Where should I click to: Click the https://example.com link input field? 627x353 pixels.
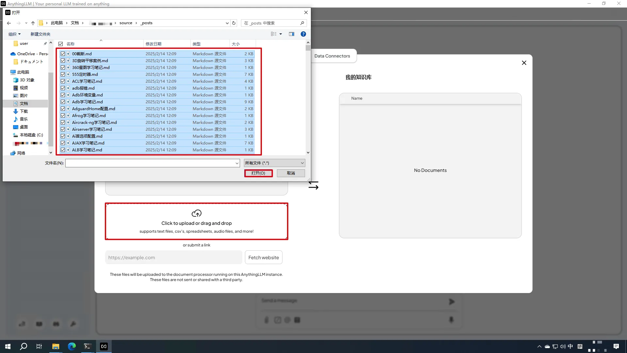click(x=173, y=258)
